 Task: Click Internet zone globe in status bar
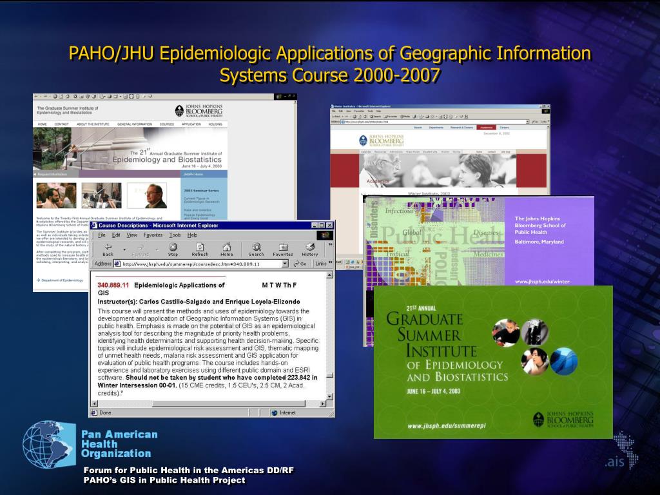[275, 413]
